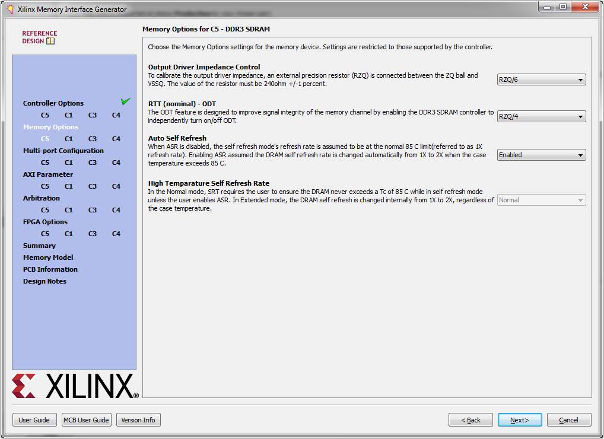Go to the PCB Information step
The width and height of the screenshot is (604, 439).
pyautogui.click(x=50, y=269)
